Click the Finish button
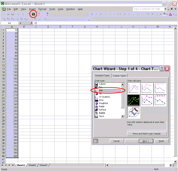 [161, 141]
